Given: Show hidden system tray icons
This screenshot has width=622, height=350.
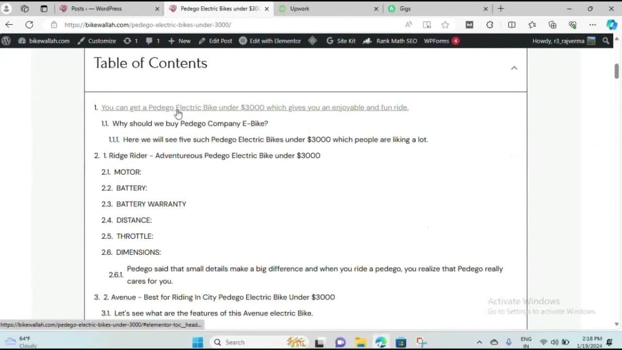Looking at the screenshot, I should (x=479, y=342).
